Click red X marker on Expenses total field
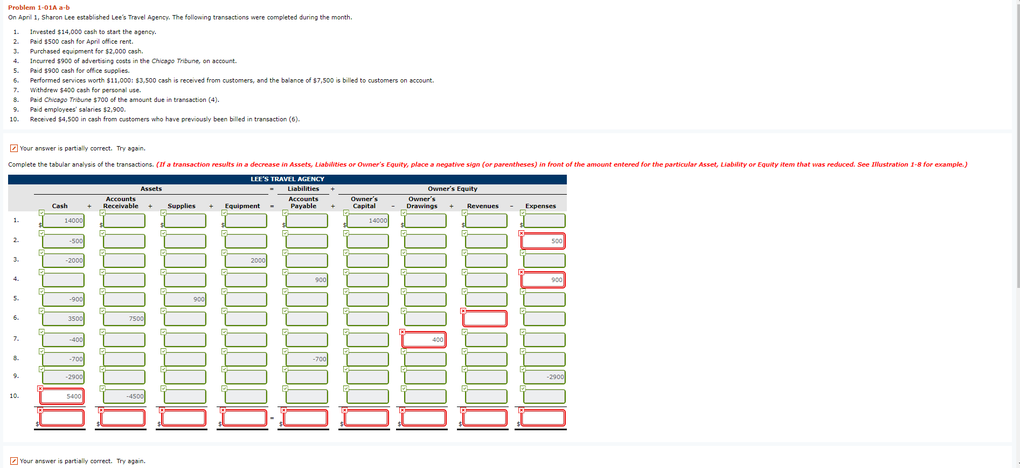This screenshot has height=468, width=1020. 521,410
